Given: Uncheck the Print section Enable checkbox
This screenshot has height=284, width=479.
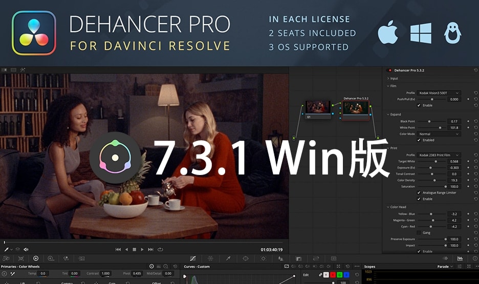Looking at the screenshot, I should point(419,199).
